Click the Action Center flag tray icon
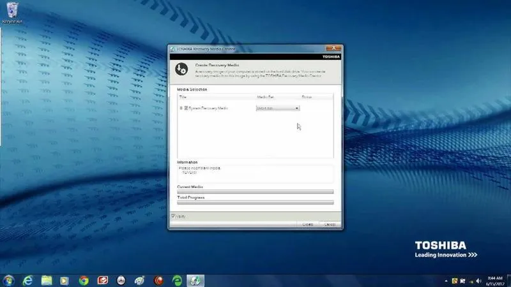Screen dimensions: 511x287 tap(462, 281)
